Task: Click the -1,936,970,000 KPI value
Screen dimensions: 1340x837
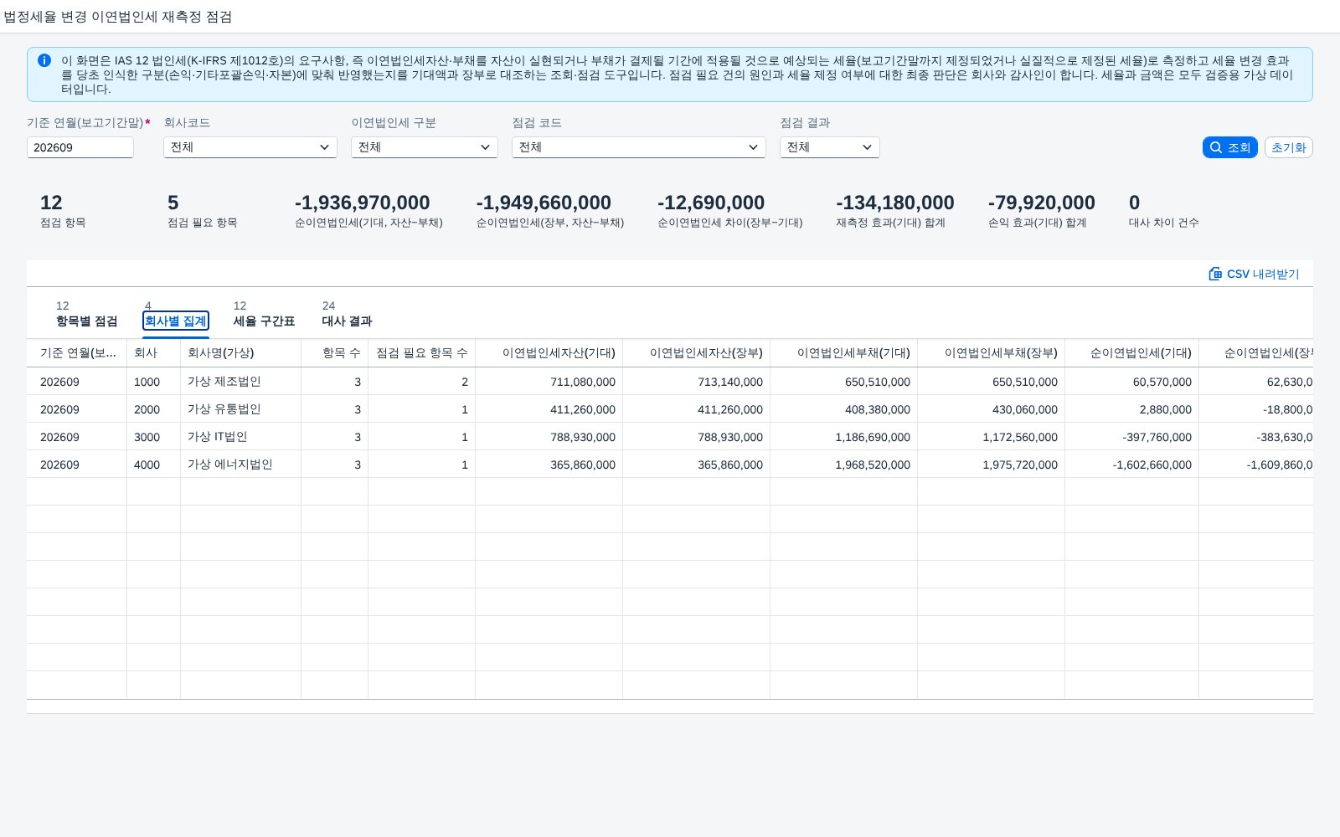Action: click(363, 203)
